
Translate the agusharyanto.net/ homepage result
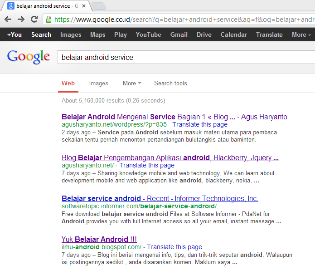[x=147, y=165]
